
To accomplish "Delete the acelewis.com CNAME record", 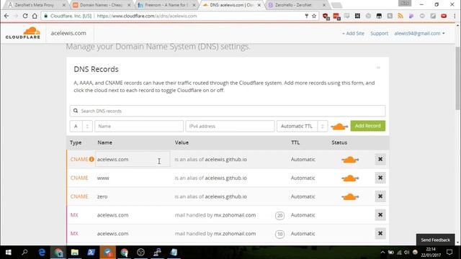I will pos(380,159).
